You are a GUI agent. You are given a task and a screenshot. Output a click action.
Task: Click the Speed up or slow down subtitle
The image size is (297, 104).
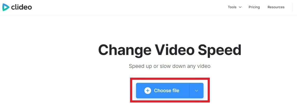170,66
